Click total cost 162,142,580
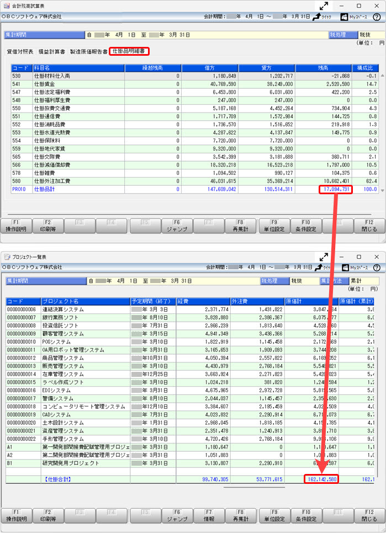Image resolution: width=386 pixels, height=533 pixels. tap(321, 479)
